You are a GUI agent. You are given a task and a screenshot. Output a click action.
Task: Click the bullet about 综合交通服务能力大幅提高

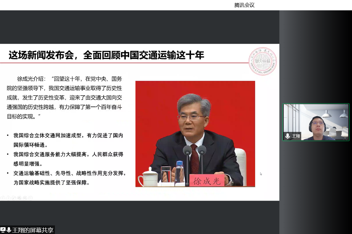coord(68,159)
